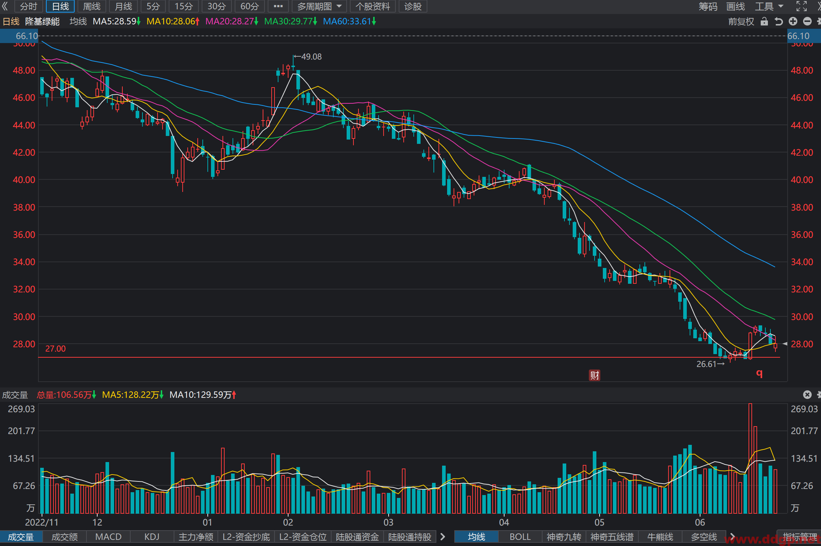Select 60分 minute period
Image resolution: width=821 pixels, height=546 pixels.
[x=250, y=6]
